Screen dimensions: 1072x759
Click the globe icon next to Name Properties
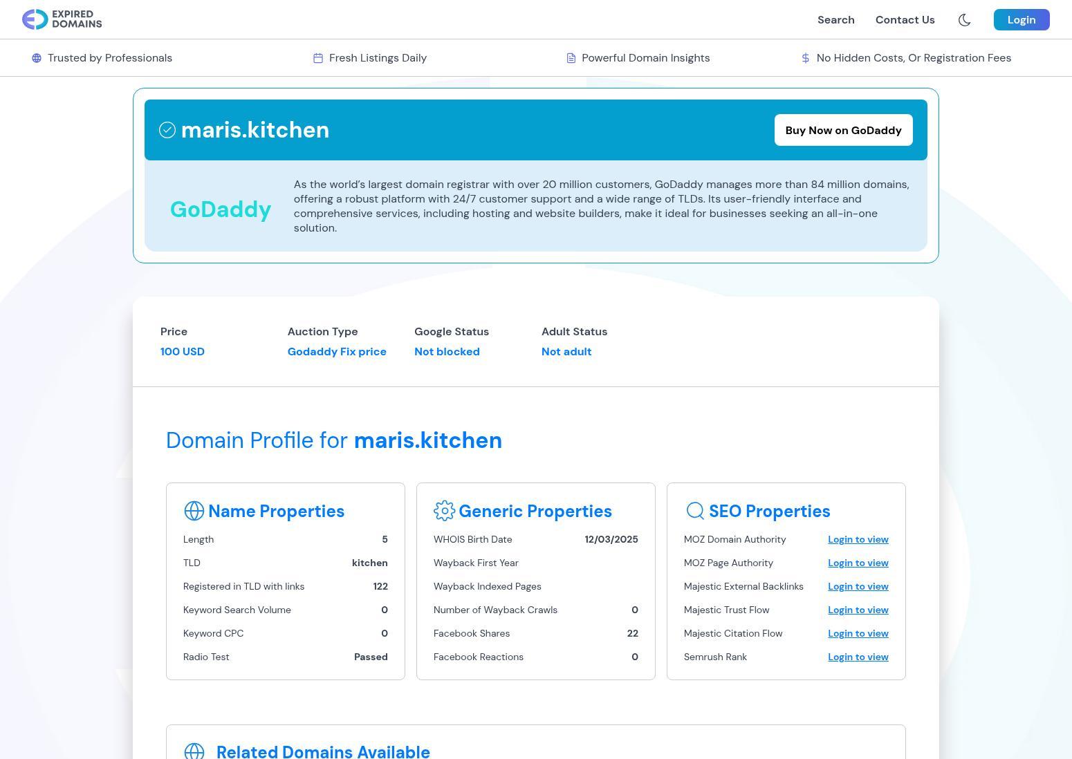pos(194,511)
